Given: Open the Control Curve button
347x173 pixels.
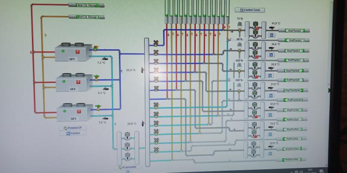Looking at the screenshot, I should [250, 10].
